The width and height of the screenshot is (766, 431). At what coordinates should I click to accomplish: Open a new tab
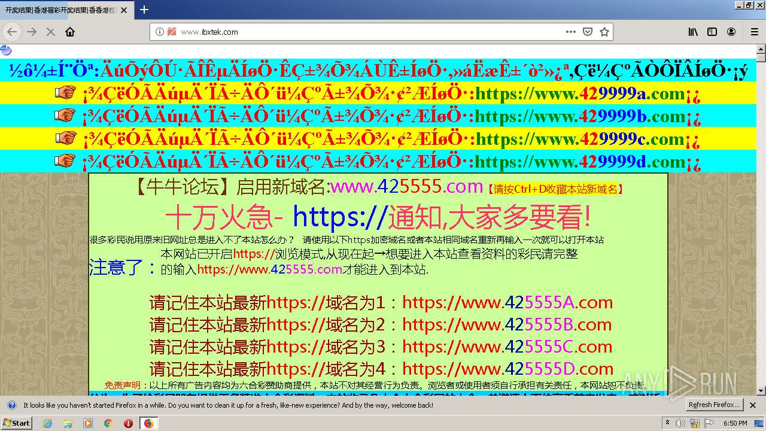click(144, 10)
